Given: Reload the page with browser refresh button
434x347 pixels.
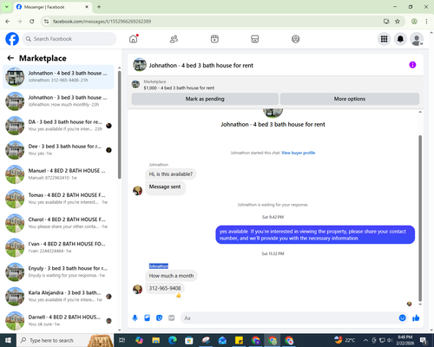Looking at the screenshot, I should coord(32,21).
